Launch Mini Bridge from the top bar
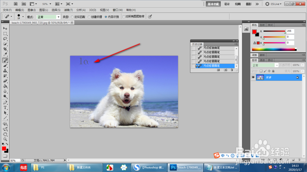 point(24,4)
